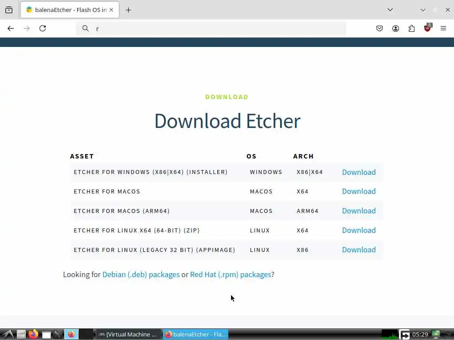Select the balenaEtcher browser tab
This screenshot has height=340, width=454.
(x=70, y=10)
